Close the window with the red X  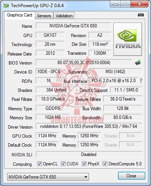(x=139, y=4)
